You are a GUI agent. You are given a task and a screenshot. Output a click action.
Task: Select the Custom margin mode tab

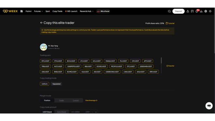click(x=76, y=100)
